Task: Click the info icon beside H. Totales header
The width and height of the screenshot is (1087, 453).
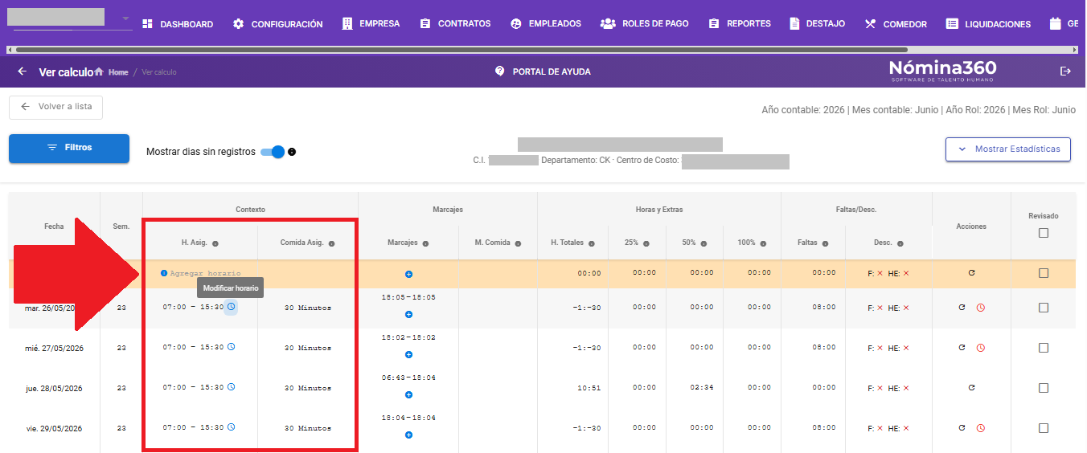Action: (x=591, y=243)
